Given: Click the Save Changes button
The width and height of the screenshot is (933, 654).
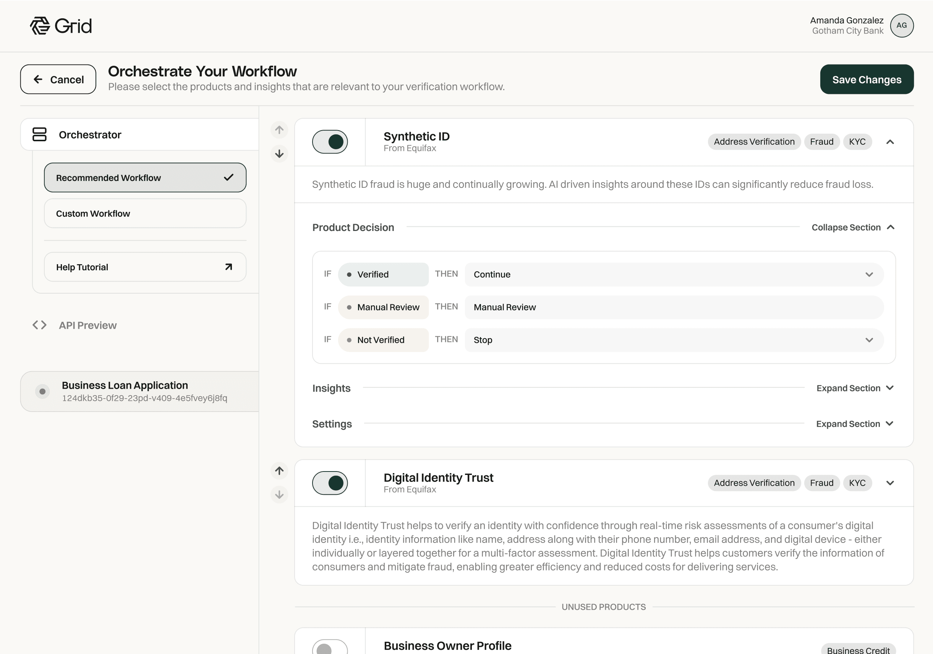Looking at the screenshot, I should [x=867, y=79].
